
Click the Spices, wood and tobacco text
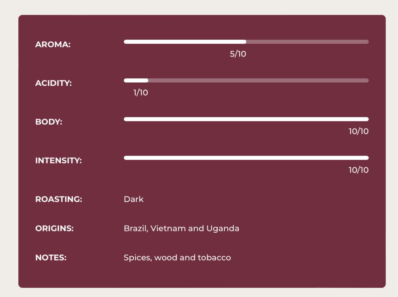click(x=177, y=258)
